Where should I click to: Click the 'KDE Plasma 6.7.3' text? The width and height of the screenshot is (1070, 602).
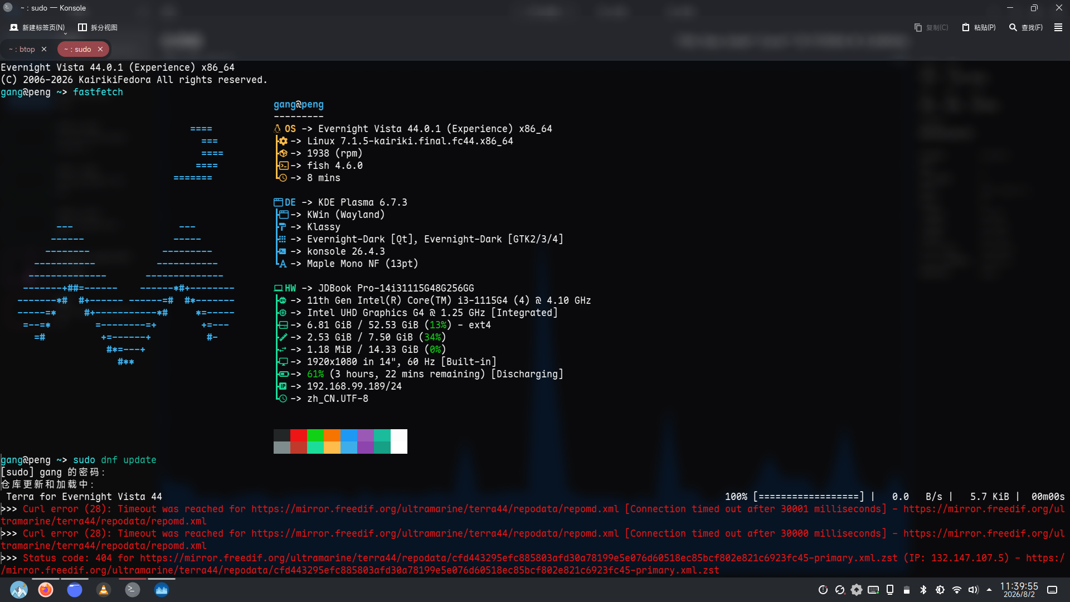click(363, 202)
